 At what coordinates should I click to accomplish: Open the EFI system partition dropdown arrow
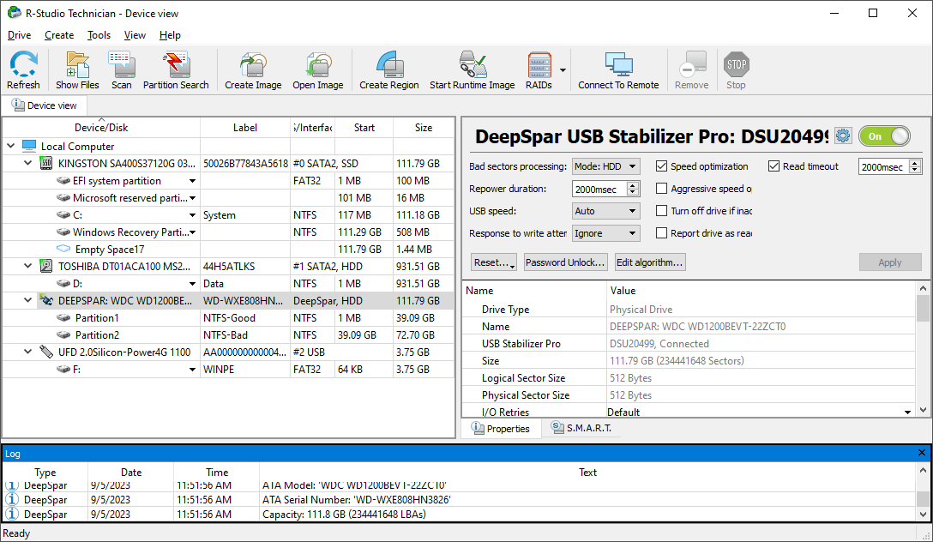coord(192,181)
